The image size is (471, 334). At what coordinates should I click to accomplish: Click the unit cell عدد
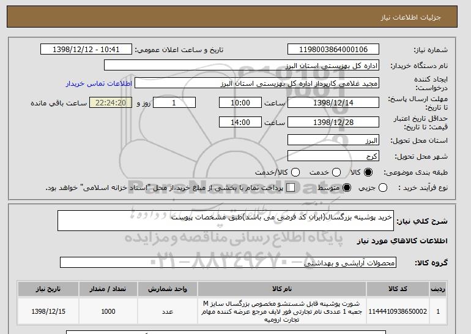(x=168, y=311)
